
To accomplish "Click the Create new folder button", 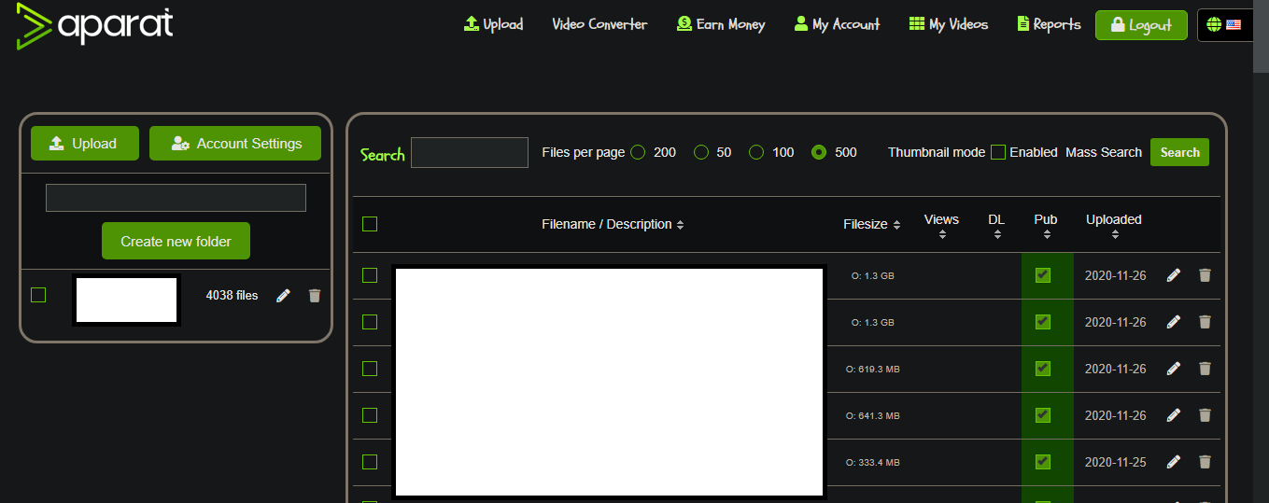I will pos(176,241).
